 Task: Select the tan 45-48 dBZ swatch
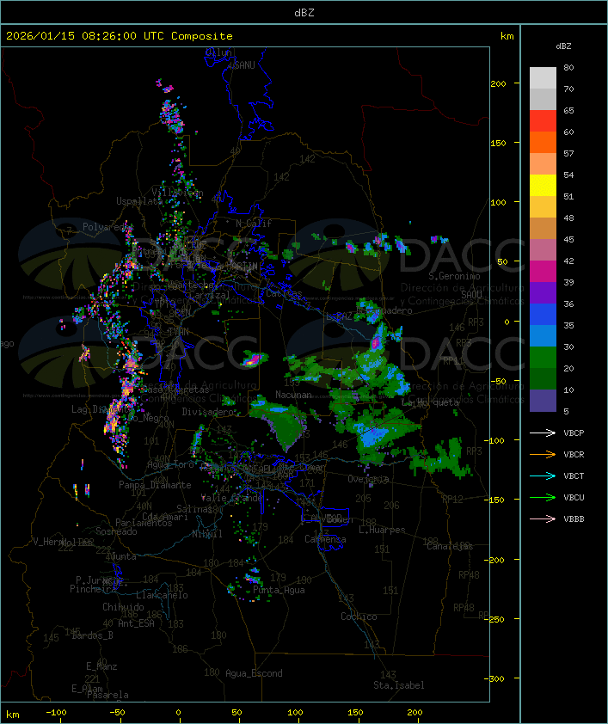click(543, 228)
